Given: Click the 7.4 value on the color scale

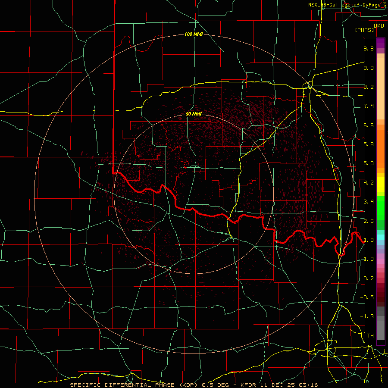Looking at the screenshot, I should [x=369, y=106].
